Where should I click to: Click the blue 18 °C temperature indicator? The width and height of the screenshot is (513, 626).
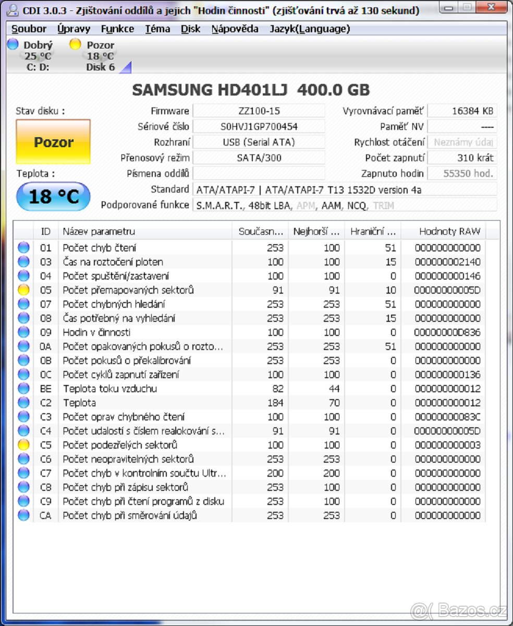pyautogui.click(x=52, y=197)
